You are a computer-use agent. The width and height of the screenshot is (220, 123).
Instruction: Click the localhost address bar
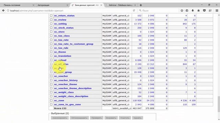click(x=70, y=11)
